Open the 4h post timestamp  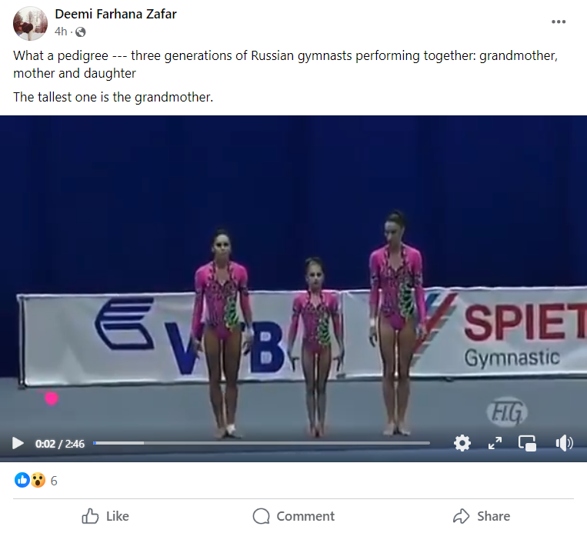pyautogui.click(x=61, y=32)
